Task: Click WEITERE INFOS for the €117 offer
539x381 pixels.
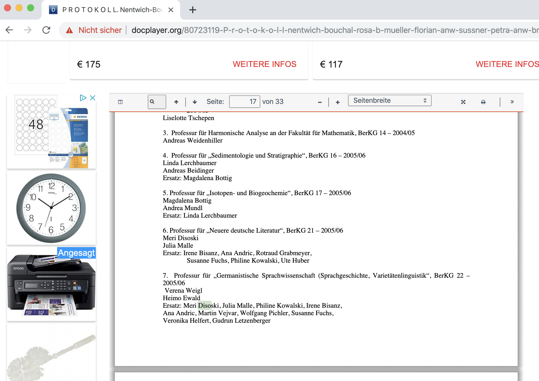Action: coord(507,64)
